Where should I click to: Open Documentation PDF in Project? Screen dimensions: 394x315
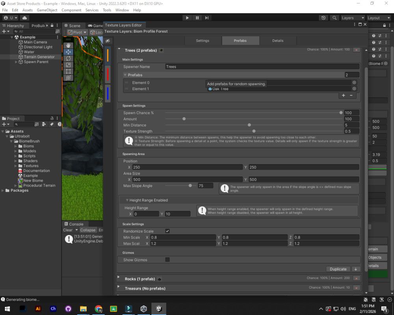click(36, 171)
